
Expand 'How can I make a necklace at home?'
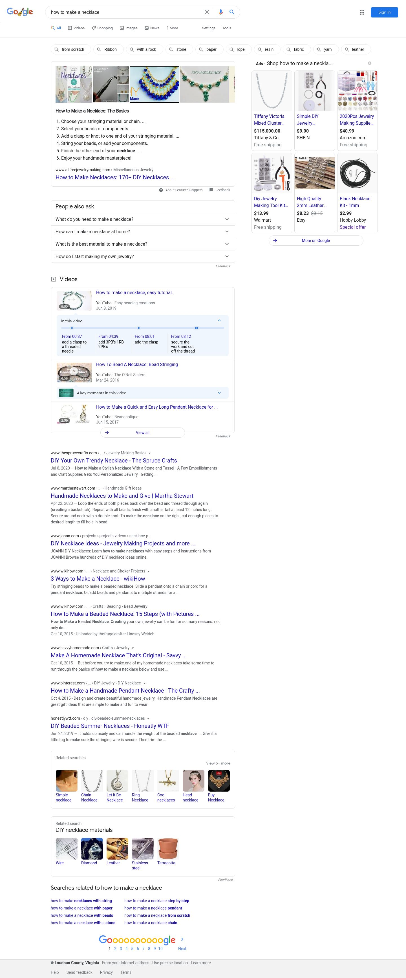(143, 232)
